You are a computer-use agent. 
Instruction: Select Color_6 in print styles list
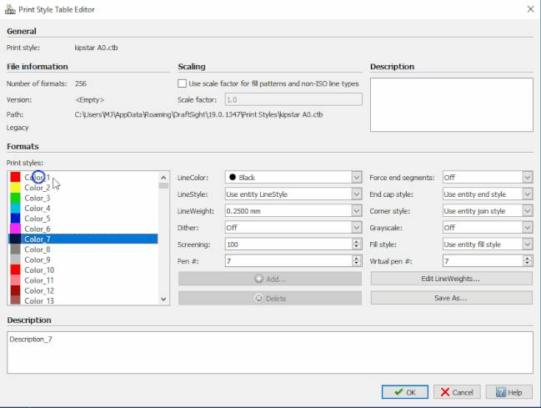tap(83, 229)
